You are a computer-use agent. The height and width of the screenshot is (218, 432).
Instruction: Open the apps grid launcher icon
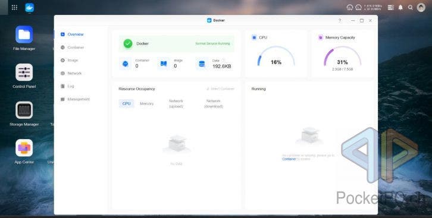(x=14, y=7)
